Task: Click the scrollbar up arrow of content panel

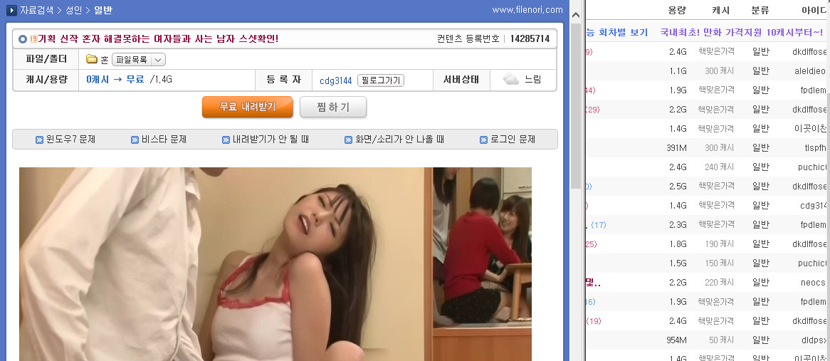Action: point(576,16)
